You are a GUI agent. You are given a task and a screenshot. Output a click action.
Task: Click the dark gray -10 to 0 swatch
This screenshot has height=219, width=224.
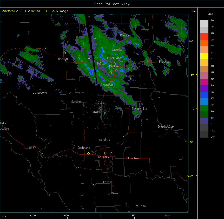click(204, 128)
